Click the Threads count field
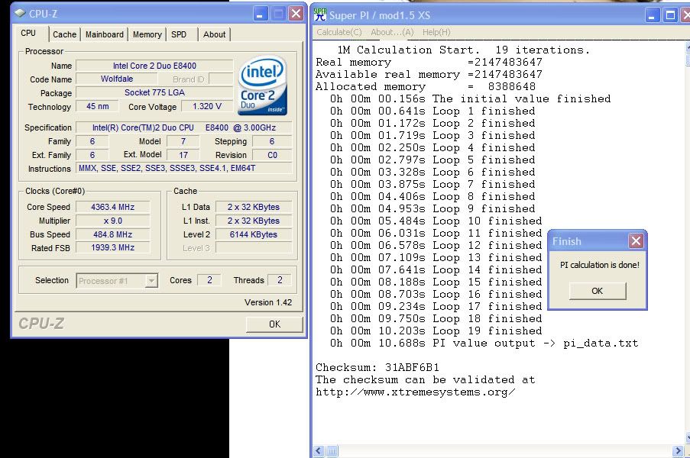 tap(280, 280)
